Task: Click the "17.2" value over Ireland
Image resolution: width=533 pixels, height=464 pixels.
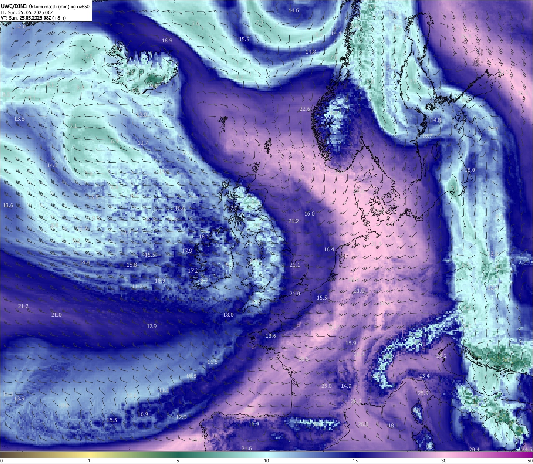Action: click(x=193, y=270)
